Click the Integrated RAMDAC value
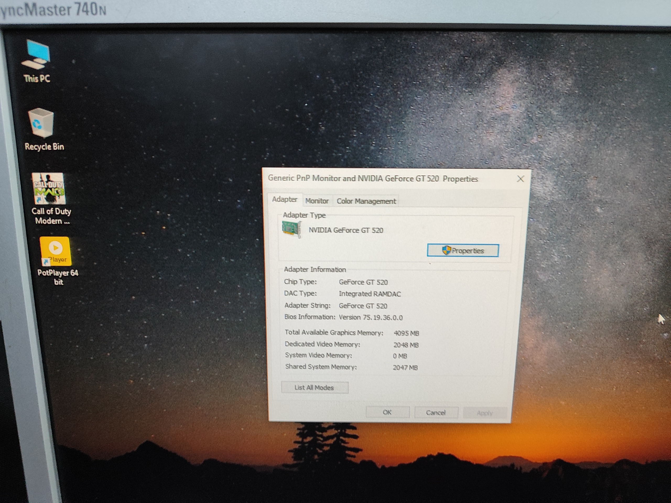The width and height of the screenshot is (671, 503). click(370, 294)
